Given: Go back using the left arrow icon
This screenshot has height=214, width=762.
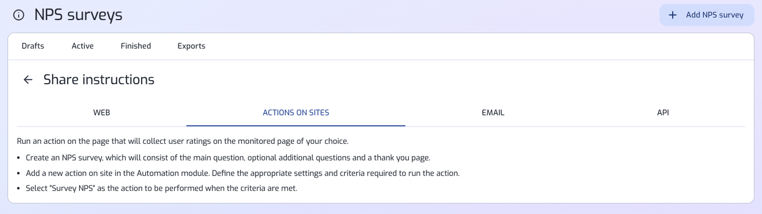Looking at the screenshot, I should [x=28, y=79].
